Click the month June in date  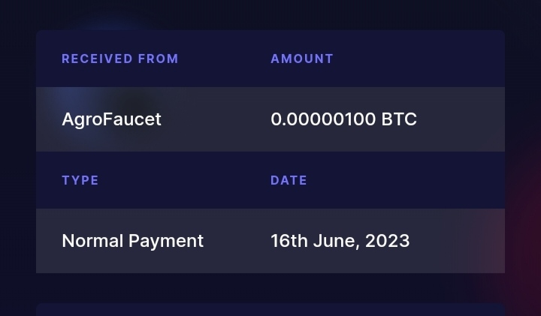337,240
